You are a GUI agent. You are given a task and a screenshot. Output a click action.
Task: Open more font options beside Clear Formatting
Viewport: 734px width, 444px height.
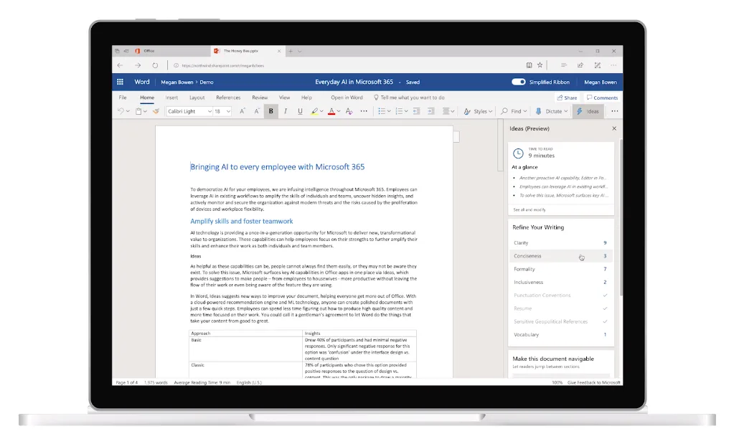tap(364, 111)
